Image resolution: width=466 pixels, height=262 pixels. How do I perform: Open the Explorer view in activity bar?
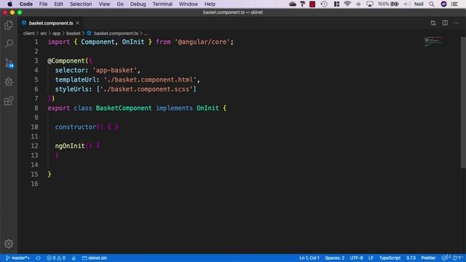point(9,25)
